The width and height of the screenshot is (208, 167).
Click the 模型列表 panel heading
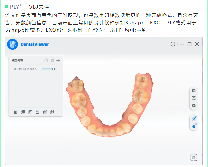click(17, 60)
